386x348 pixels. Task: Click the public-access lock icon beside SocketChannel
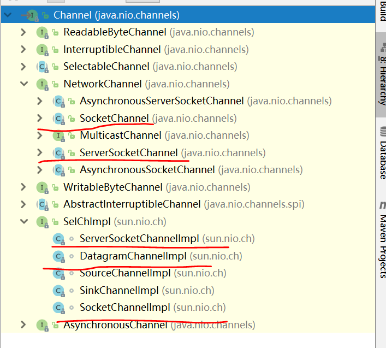[72, 119]
